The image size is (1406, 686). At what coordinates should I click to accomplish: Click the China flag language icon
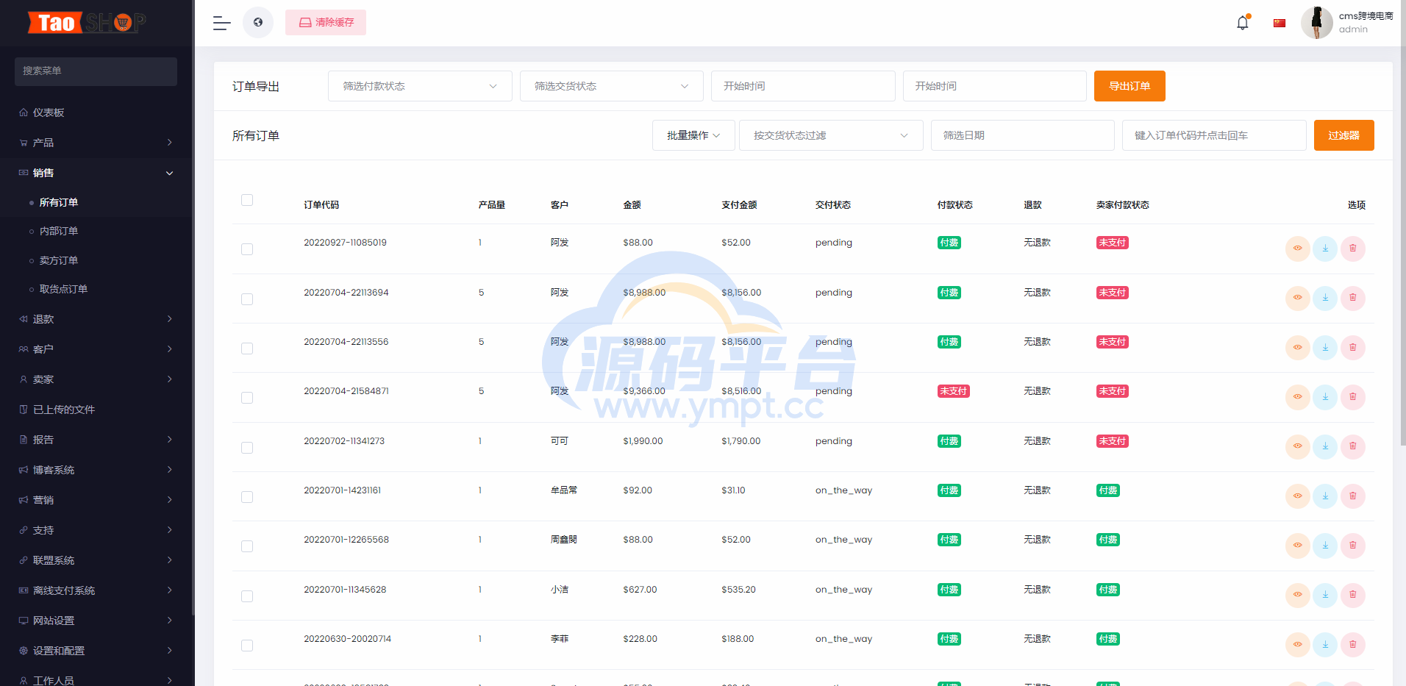tap(1280, 23)
